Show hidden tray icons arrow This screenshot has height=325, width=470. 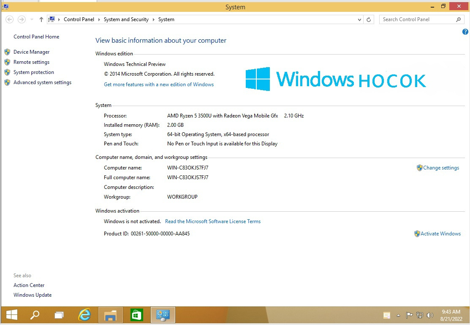coord(398,315)
